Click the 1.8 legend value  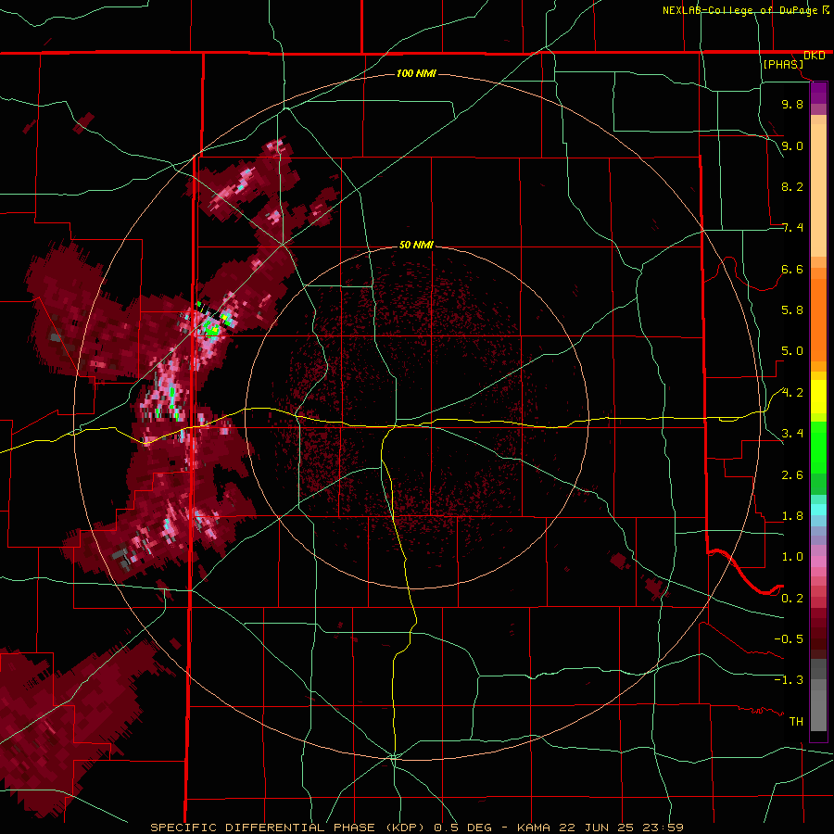792,516
